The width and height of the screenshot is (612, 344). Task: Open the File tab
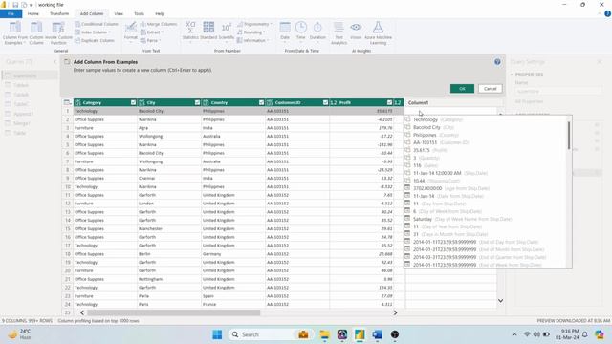(x=11, y=13)
